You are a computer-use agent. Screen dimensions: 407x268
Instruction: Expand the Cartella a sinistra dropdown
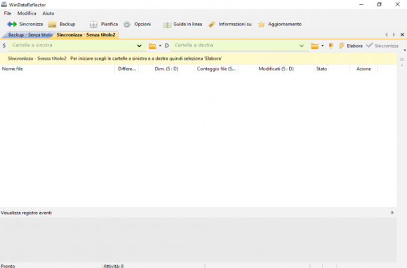(x=139, y=46)
